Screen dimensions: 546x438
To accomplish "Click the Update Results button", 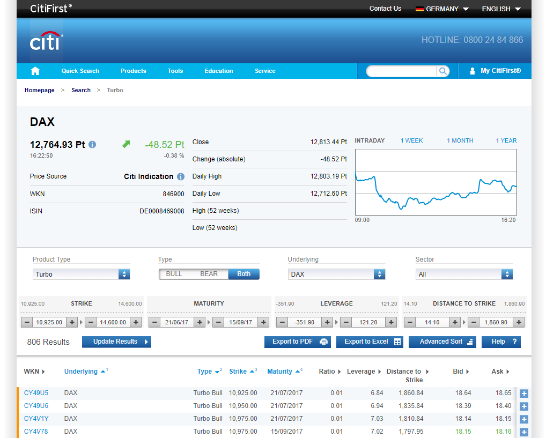I will [116, 342].
